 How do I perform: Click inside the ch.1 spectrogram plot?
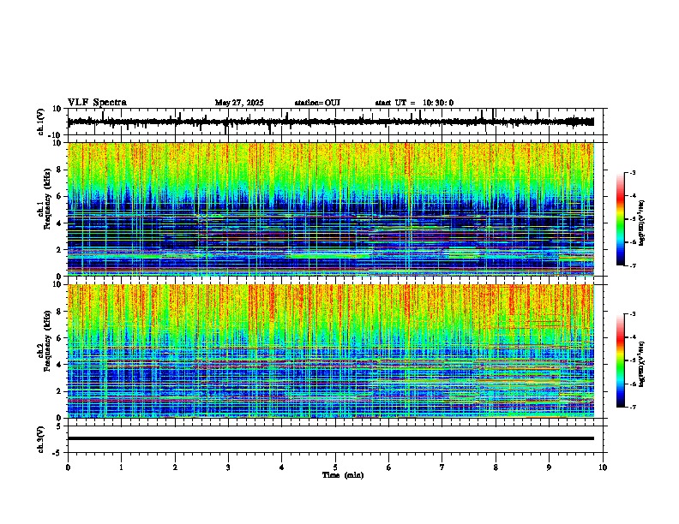331,209
